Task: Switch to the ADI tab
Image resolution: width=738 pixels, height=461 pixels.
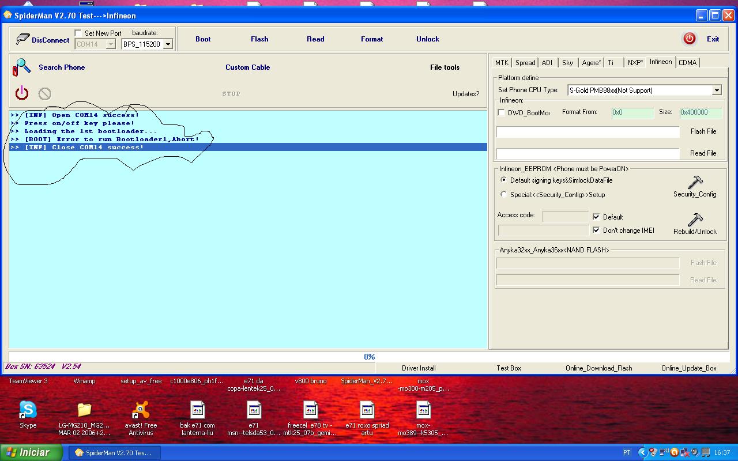Action: point(547,63)
